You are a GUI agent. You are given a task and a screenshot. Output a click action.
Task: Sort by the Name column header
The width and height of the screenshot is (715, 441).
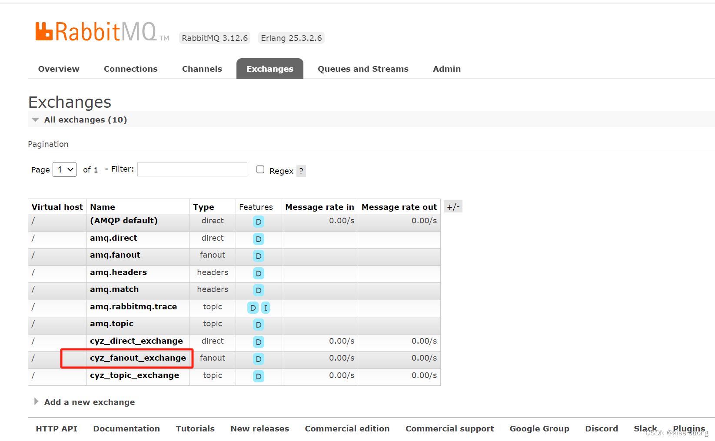[103, 207]
